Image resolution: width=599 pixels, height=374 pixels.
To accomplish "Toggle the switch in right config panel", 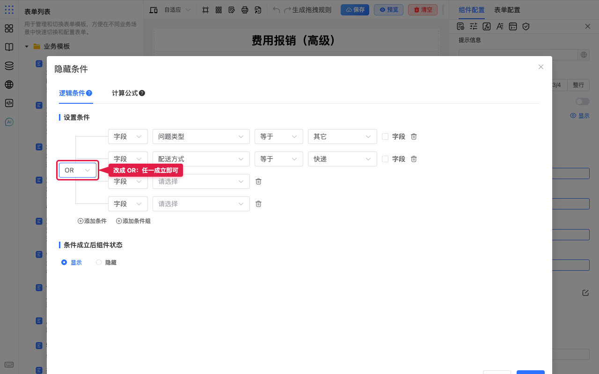I will [583, 101].
